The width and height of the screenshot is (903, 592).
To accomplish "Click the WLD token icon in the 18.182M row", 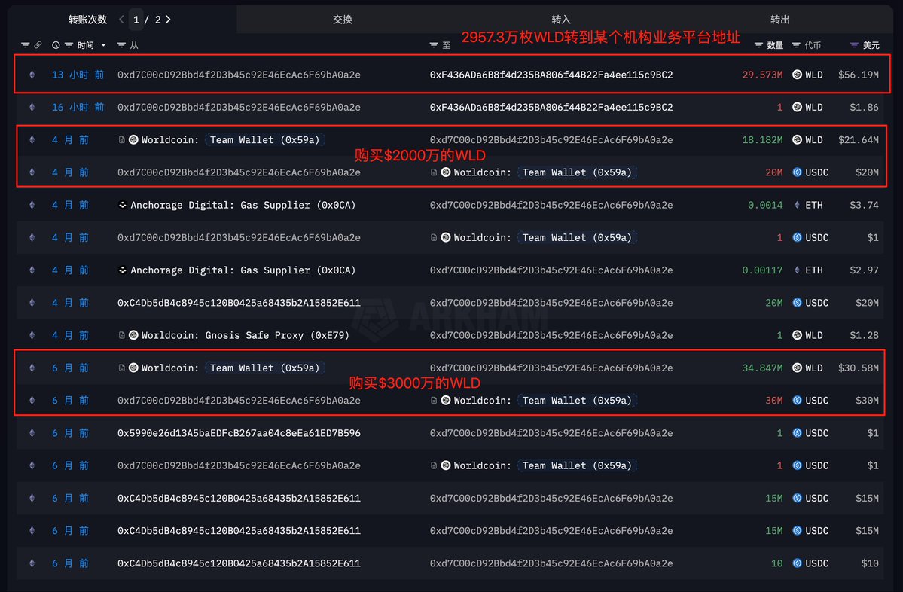I will [x=797, y=140].
